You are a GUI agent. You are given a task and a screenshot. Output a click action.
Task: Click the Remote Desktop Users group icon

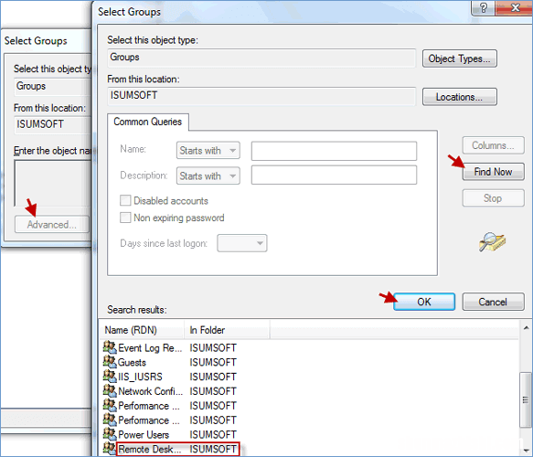pos(110,449)
